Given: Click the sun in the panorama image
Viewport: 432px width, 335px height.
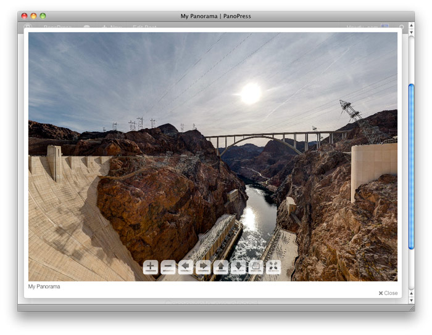Looking at the screenshot, I should pyautogui.click(x=251, y=93).
